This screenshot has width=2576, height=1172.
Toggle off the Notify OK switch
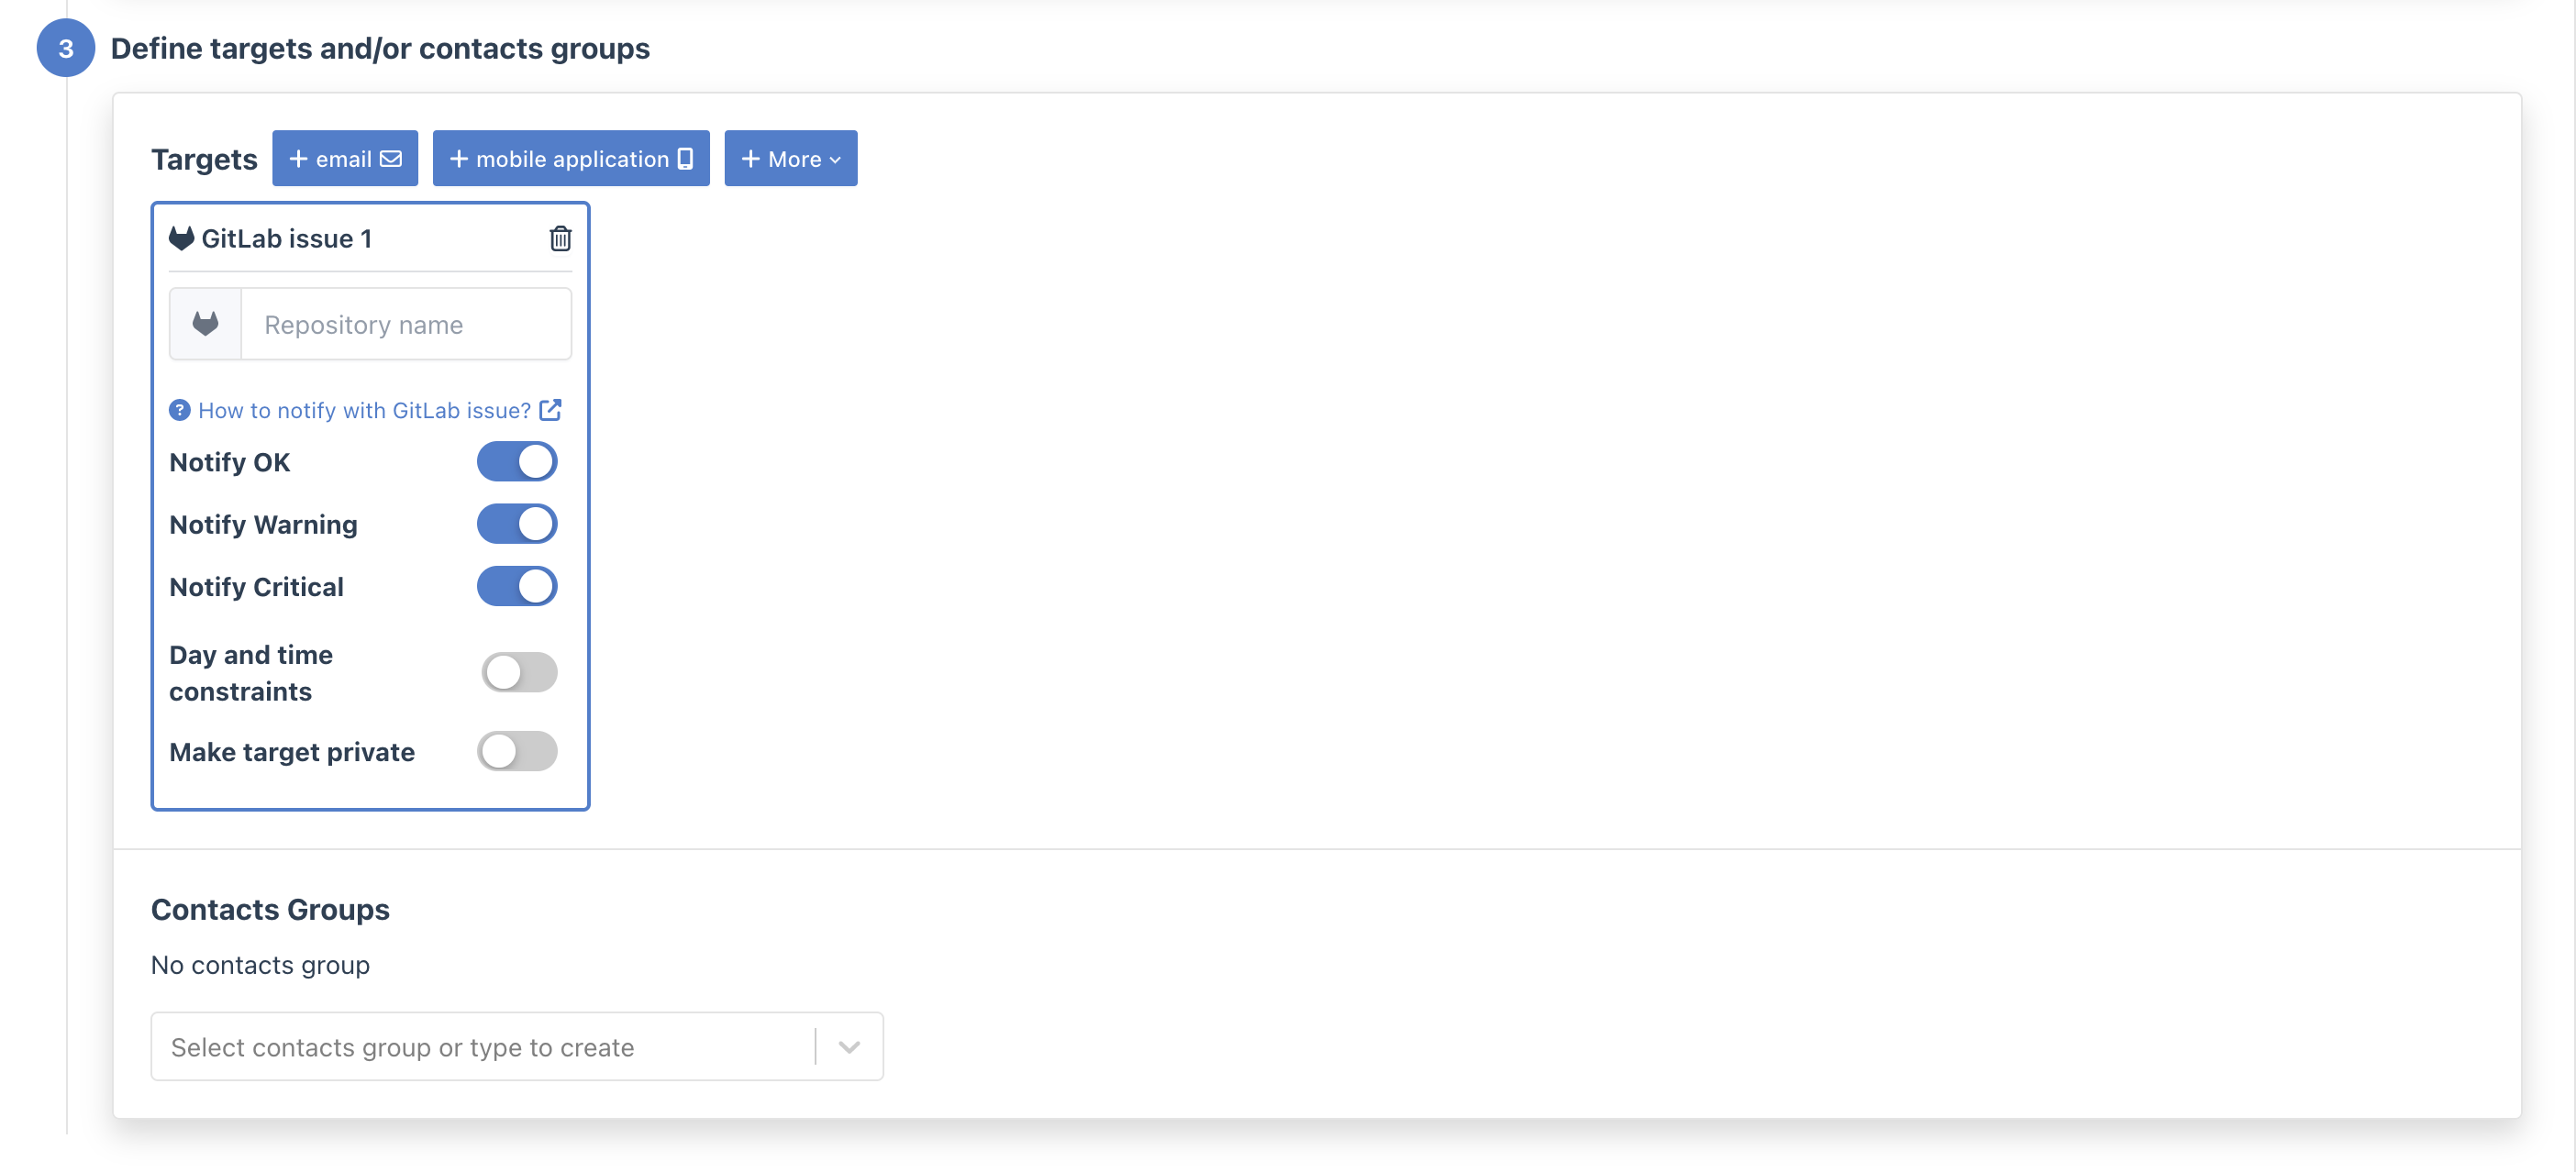(516, 461)
